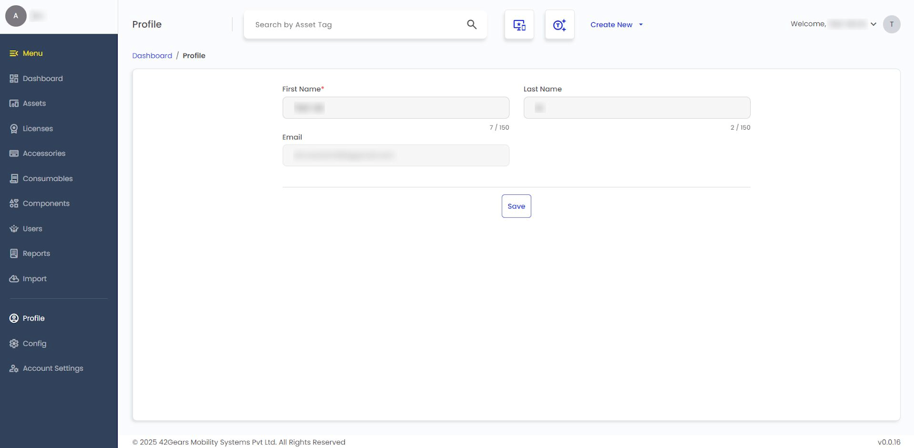Open Account Settings in sidebar
Screen dimensions: 914x448
coord(53,369)
